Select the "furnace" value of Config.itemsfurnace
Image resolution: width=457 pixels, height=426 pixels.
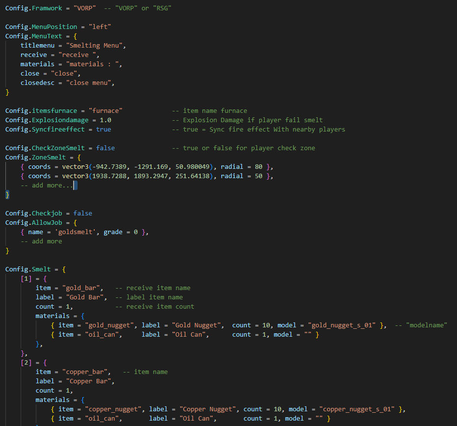[107, 111]
